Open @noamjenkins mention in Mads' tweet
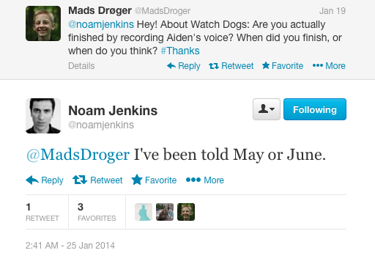The height and width of the screenshot is (264, 375). tap(101, 24)
